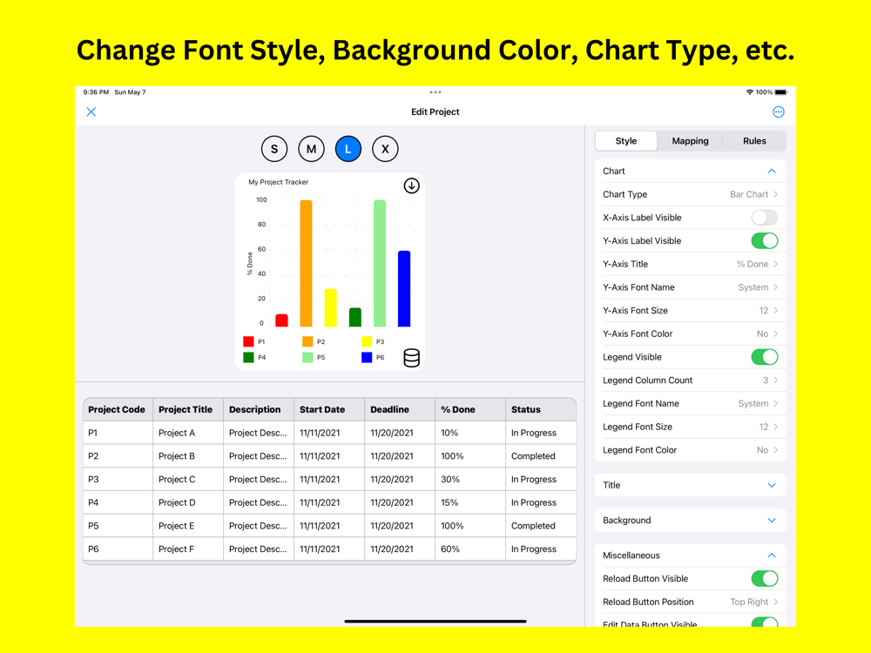Viewport: 871px width, 653px height.
Task: Open Legend Column Count setting
Action: (x=690, y=380)
